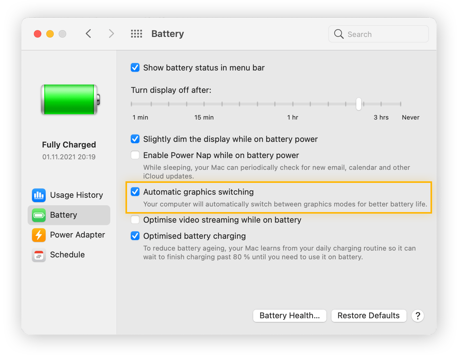Open the Schedule pane via its calendar icon
The width and height of the screenshot is (460, 358).
tap(38, 255)
